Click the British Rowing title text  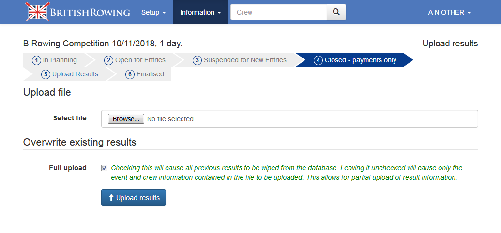[x=91, y=12]
